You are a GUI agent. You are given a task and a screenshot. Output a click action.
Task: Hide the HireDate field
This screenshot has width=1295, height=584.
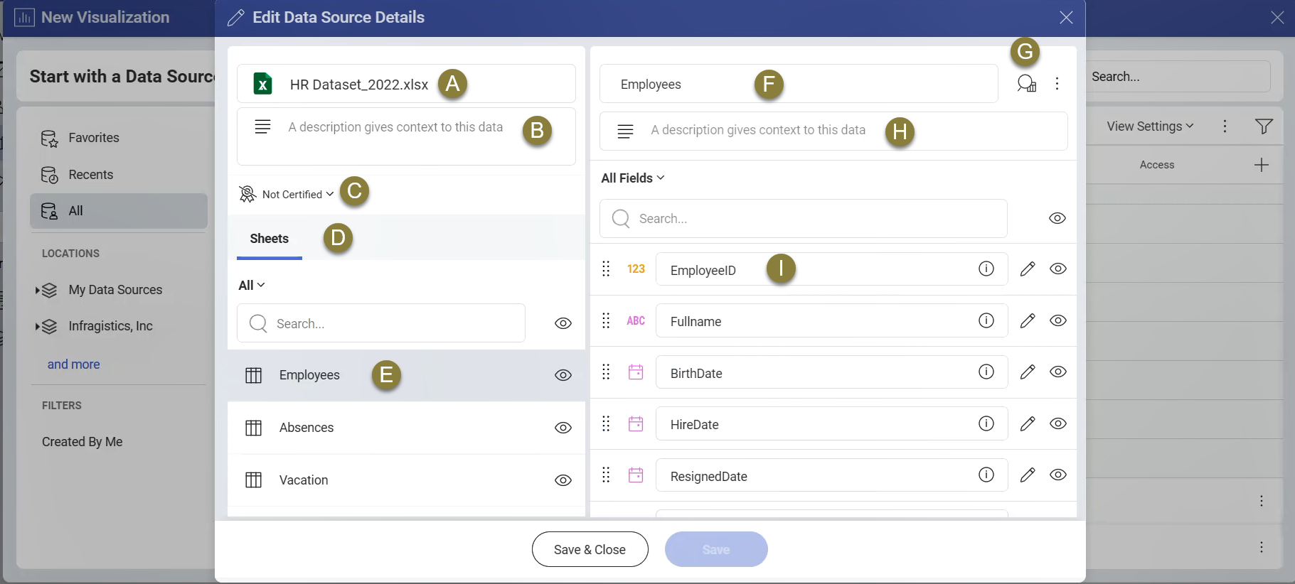point(1058,423)
